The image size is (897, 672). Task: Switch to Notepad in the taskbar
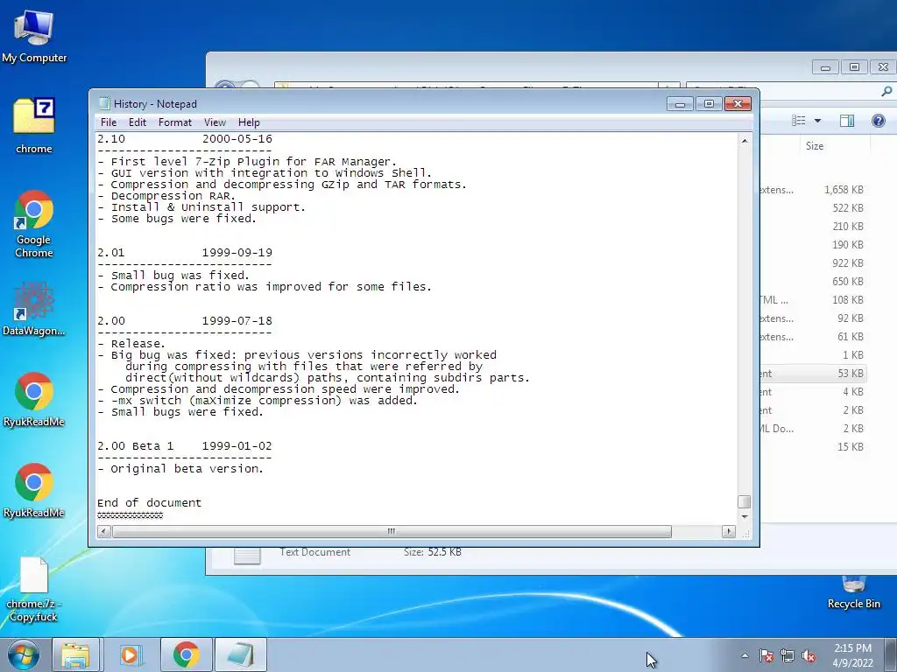click(x=240, y=654)
